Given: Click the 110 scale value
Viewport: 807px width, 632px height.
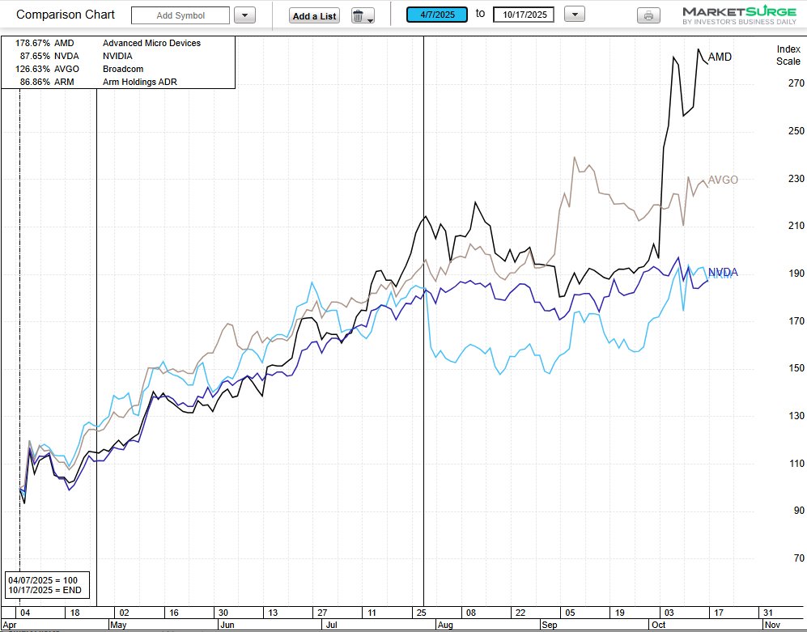Looking at the screenshot, I should 796,463.
